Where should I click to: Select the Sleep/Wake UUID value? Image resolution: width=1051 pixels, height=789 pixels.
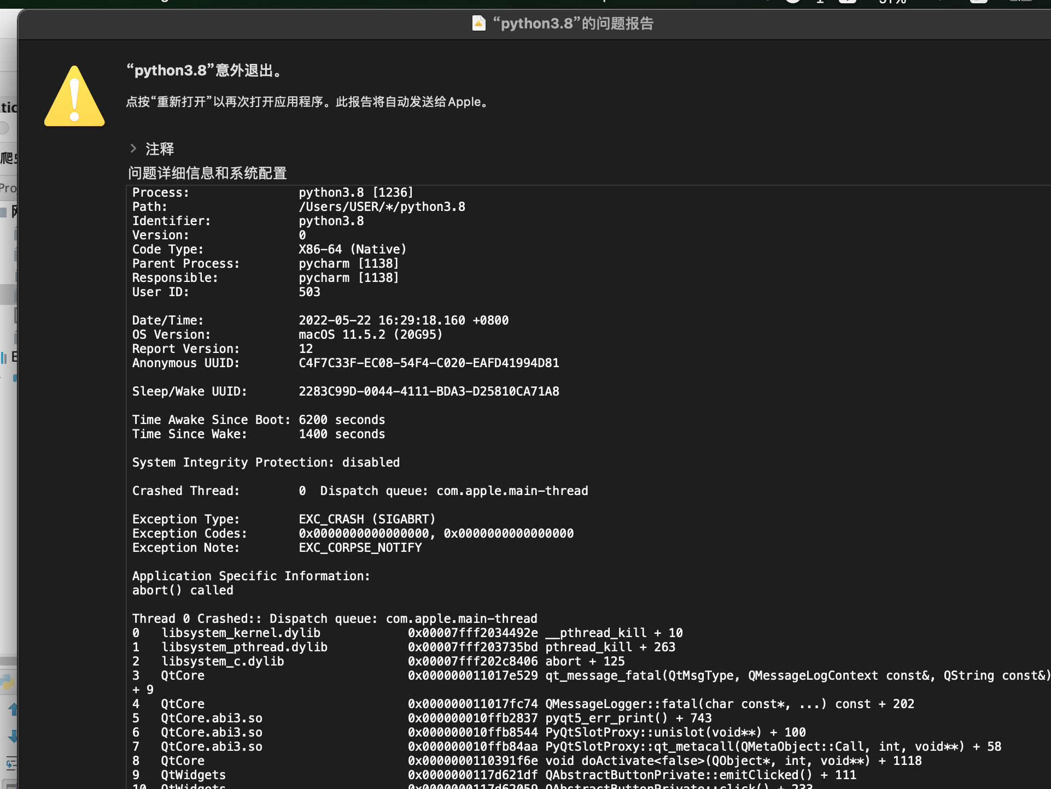pyautogui.click(x=429, y=391)
